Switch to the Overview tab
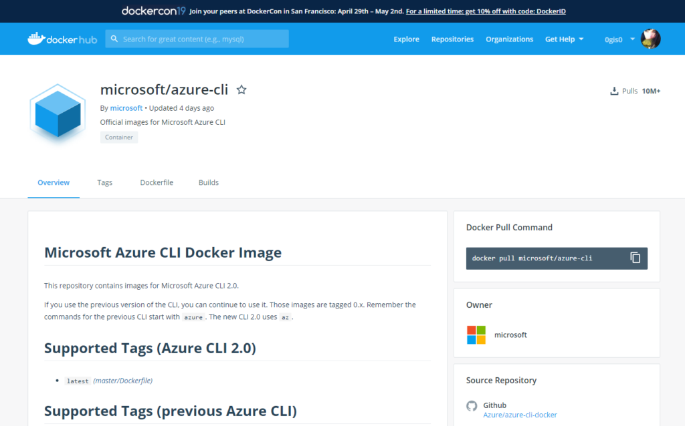This screenshot has width=685, height=426. pyautogui.click(x=54, y=183)
